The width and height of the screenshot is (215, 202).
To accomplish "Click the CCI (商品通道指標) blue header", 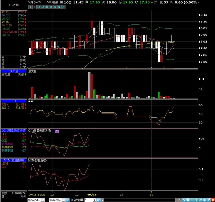I will tap(14, 131).
